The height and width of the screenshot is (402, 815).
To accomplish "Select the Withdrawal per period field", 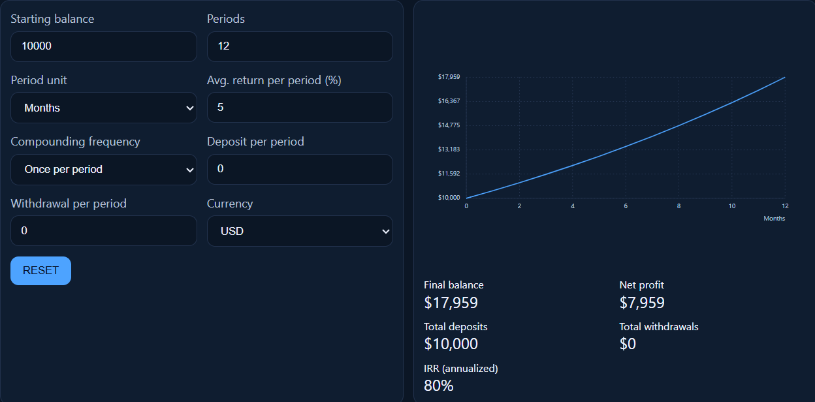I will click(x=103, y=230).
